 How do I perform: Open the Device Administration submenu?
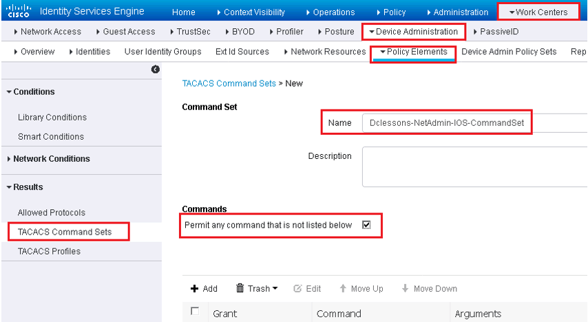[413, 32]
